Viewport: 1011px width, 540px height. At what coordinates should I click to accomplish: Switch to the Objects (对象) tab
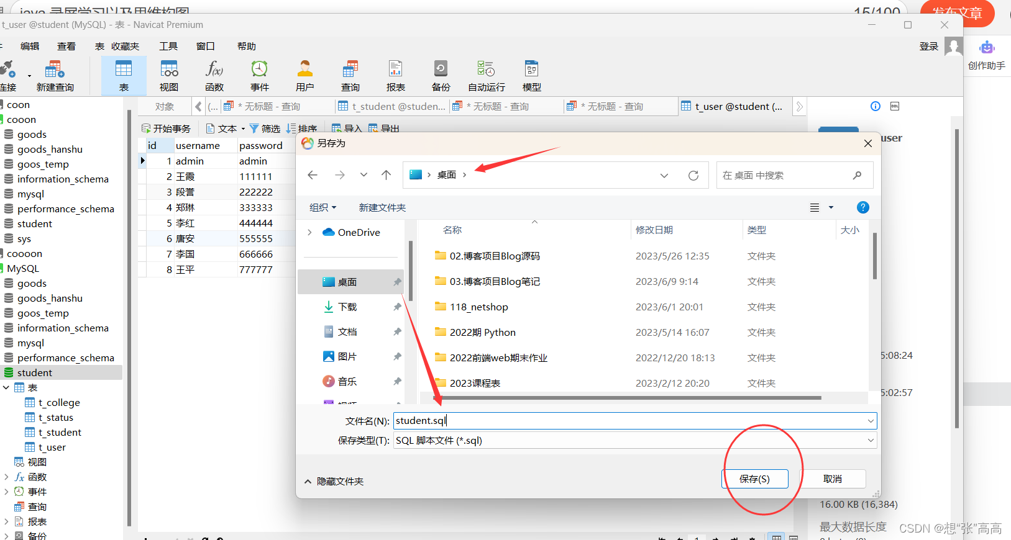[165, 106]
